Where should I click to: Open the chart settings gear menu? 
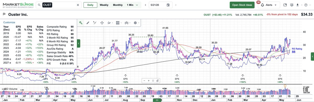pyautogui.click(x=136, y=23)
